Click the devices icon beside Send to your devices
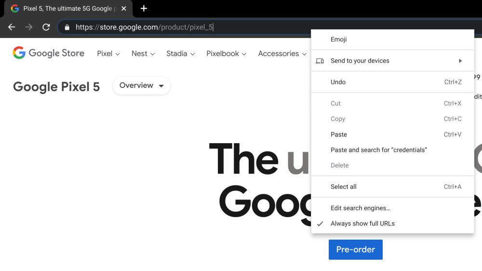Image resolution: width=482 pixels, height=271 pixels. point(320,61)
